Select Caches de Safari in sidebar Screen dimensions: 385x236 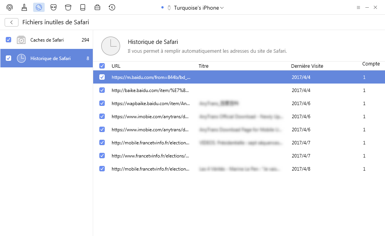pyautogui.click(x=47, y=40)
